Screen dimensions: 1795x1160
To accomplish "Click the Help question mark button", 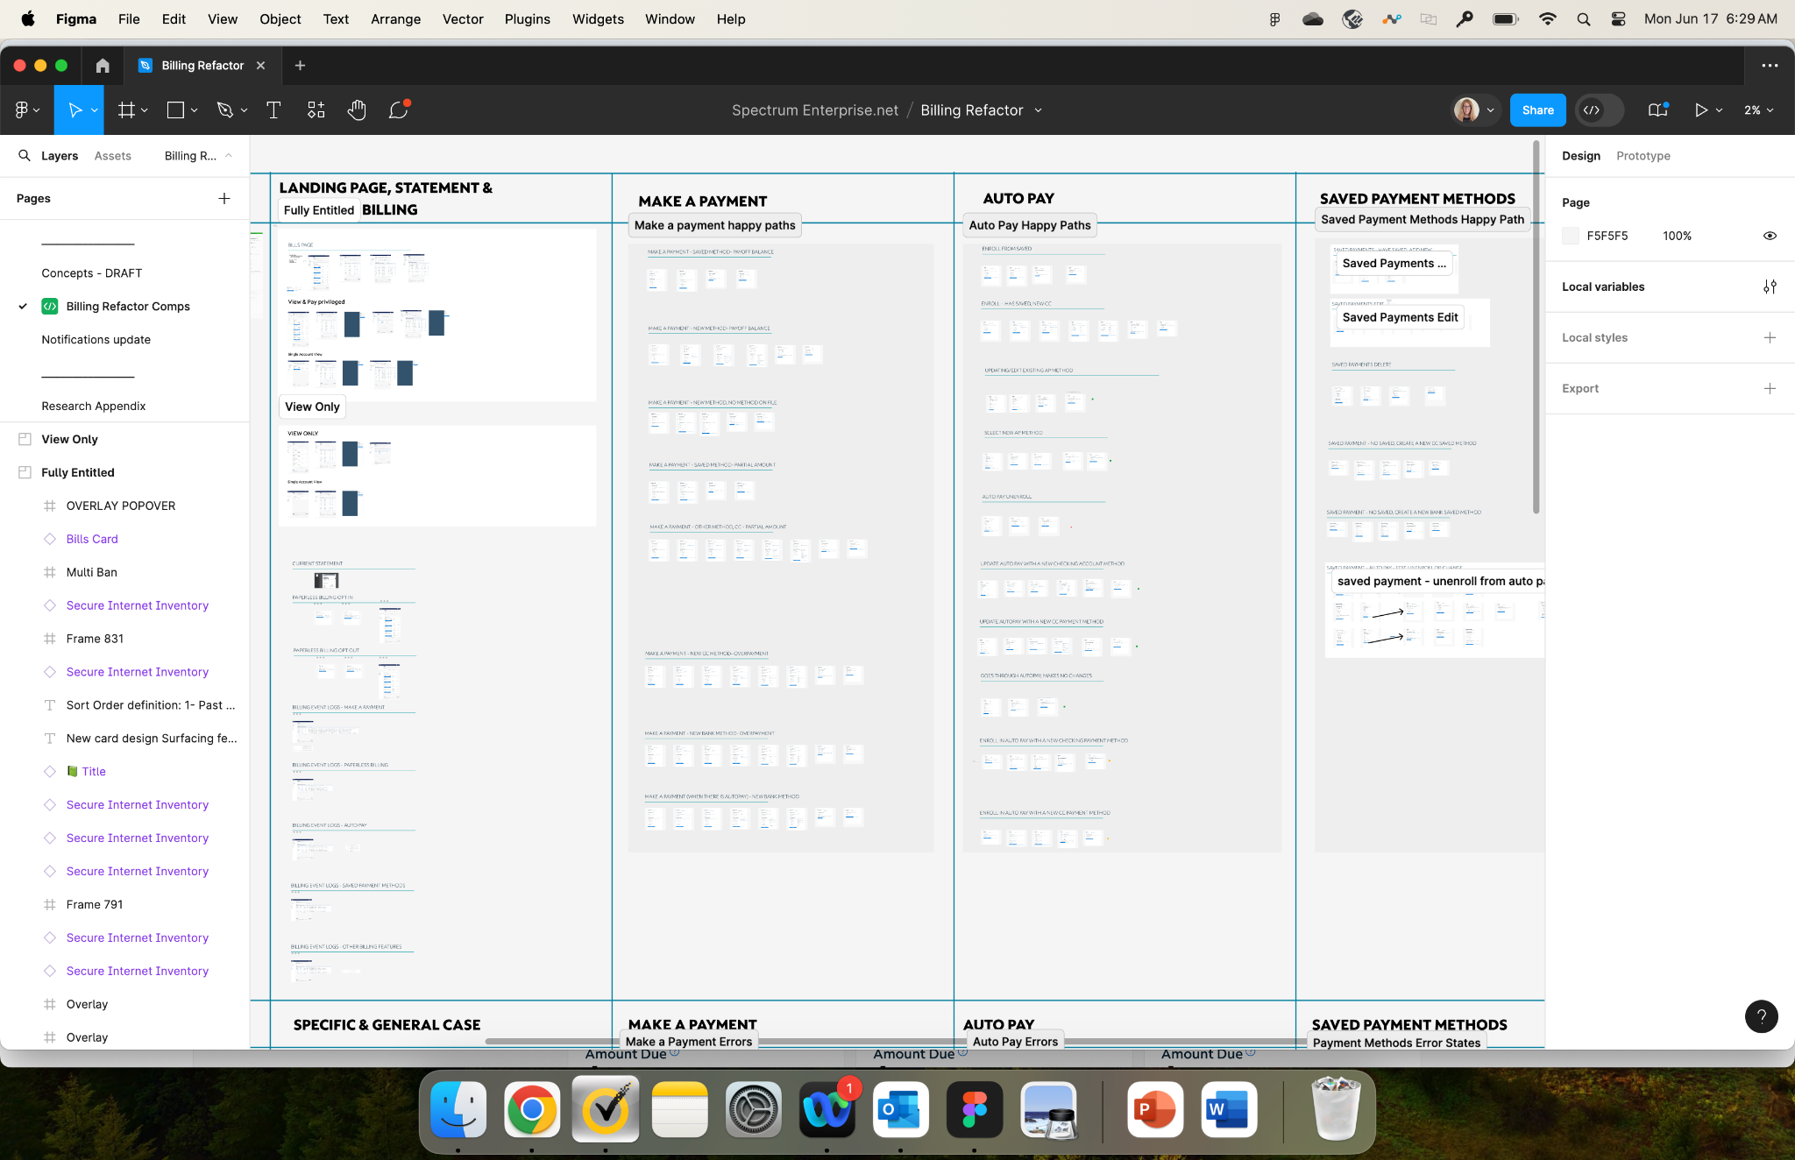I will click(1761, 1016).
